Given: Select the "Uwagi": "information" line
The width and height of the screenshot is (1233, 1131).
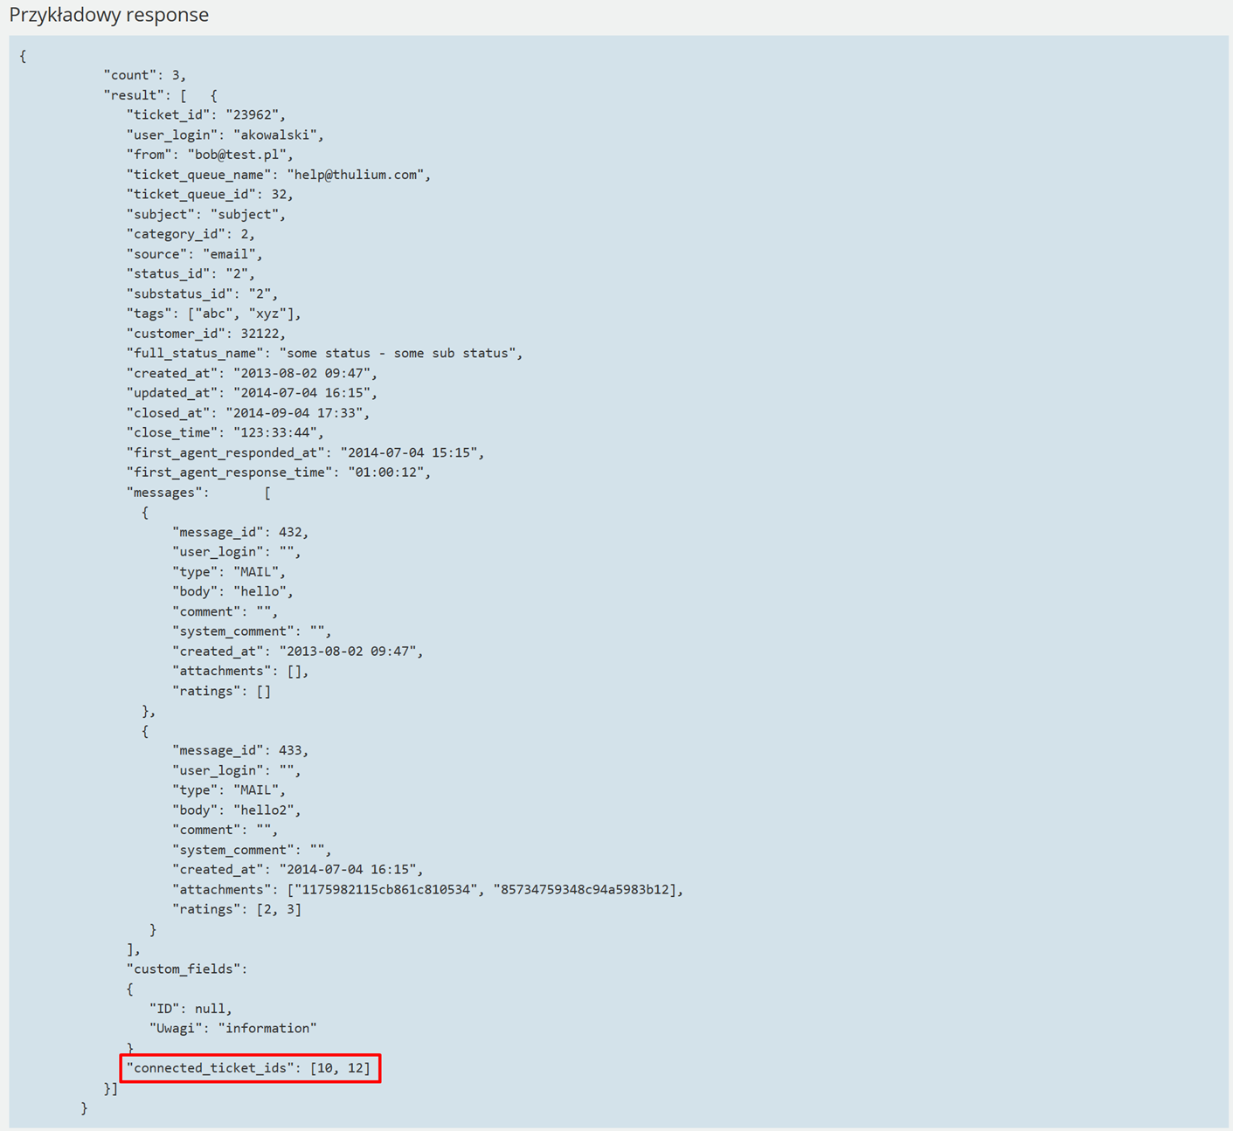Looking at the screenshot, I should pyautogui.click(x=233, y=1029).
